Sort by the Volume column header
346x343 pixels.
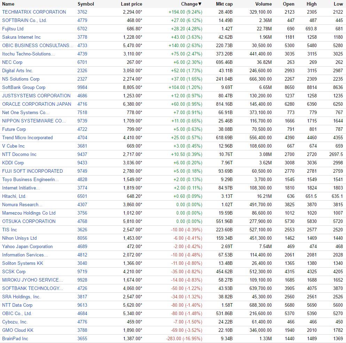point(263,4)
